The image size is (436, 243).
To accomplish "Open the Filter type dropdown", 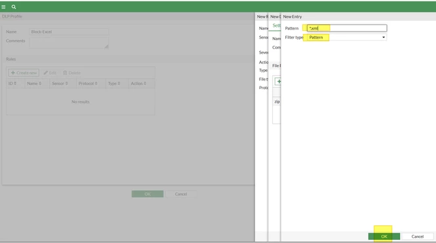I will click(x=347, y=37).
